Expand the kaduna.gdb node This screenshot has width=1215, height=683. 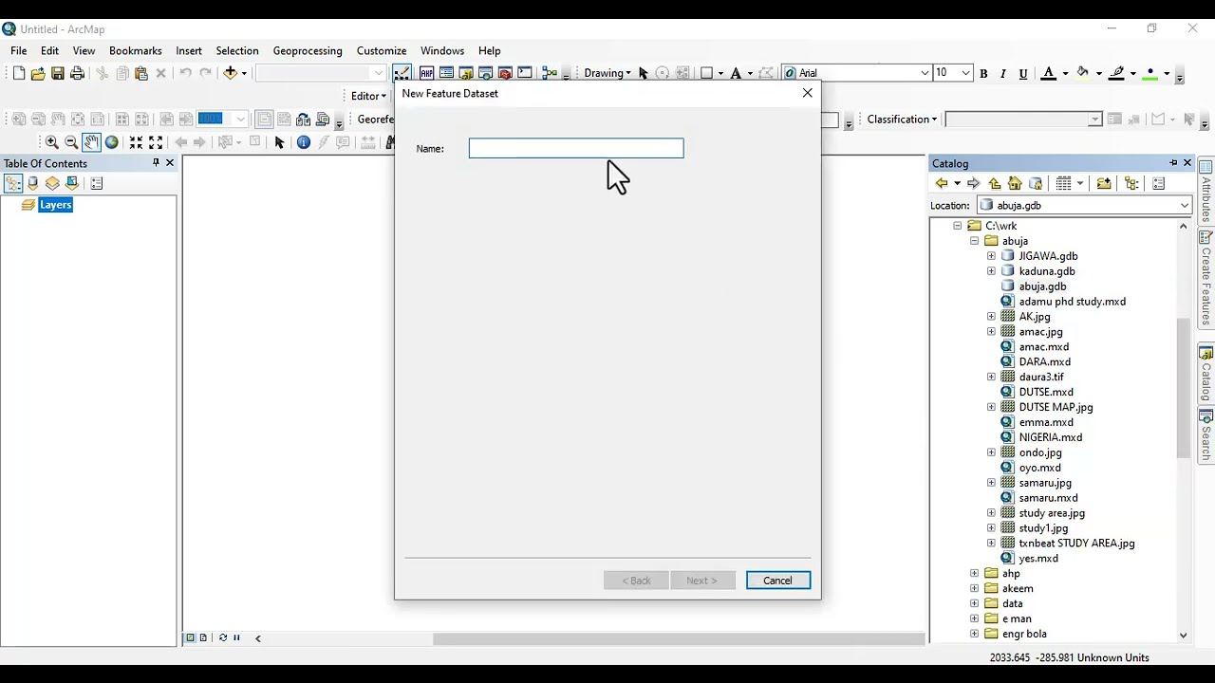991,271
